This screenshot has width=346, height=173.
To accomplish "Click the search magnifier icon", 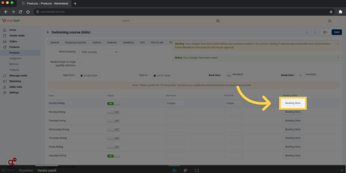I will [x=218, y=21].
